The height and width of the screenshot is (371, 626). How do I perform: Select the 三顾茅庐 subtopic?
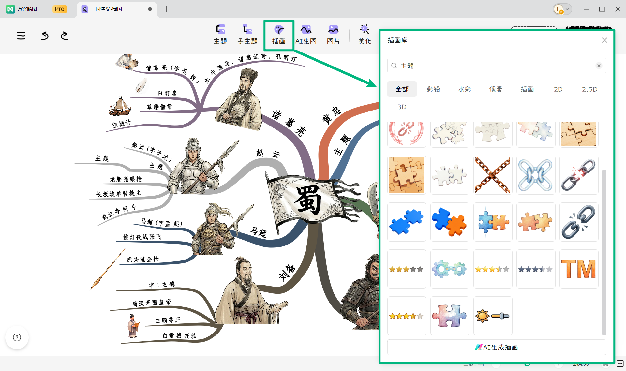tap(168, 320)
